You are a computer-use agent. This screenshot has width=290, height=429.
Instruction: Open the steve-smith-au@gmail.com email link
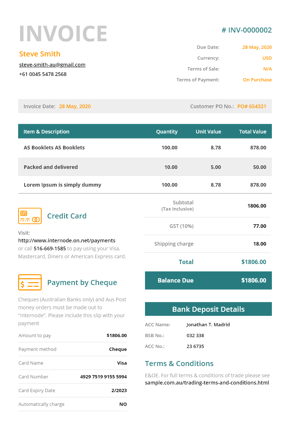click(52, 65)
